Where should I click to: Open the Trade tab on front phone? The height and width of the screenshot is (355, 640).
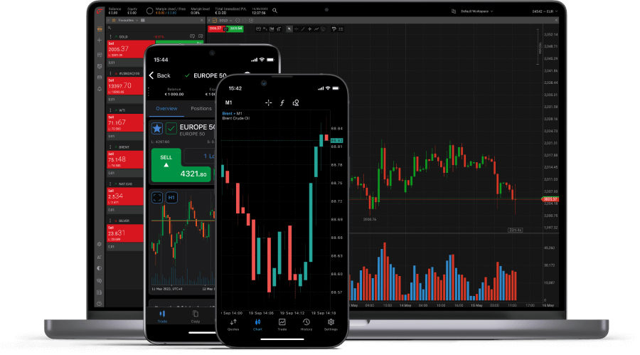point(282,325)
